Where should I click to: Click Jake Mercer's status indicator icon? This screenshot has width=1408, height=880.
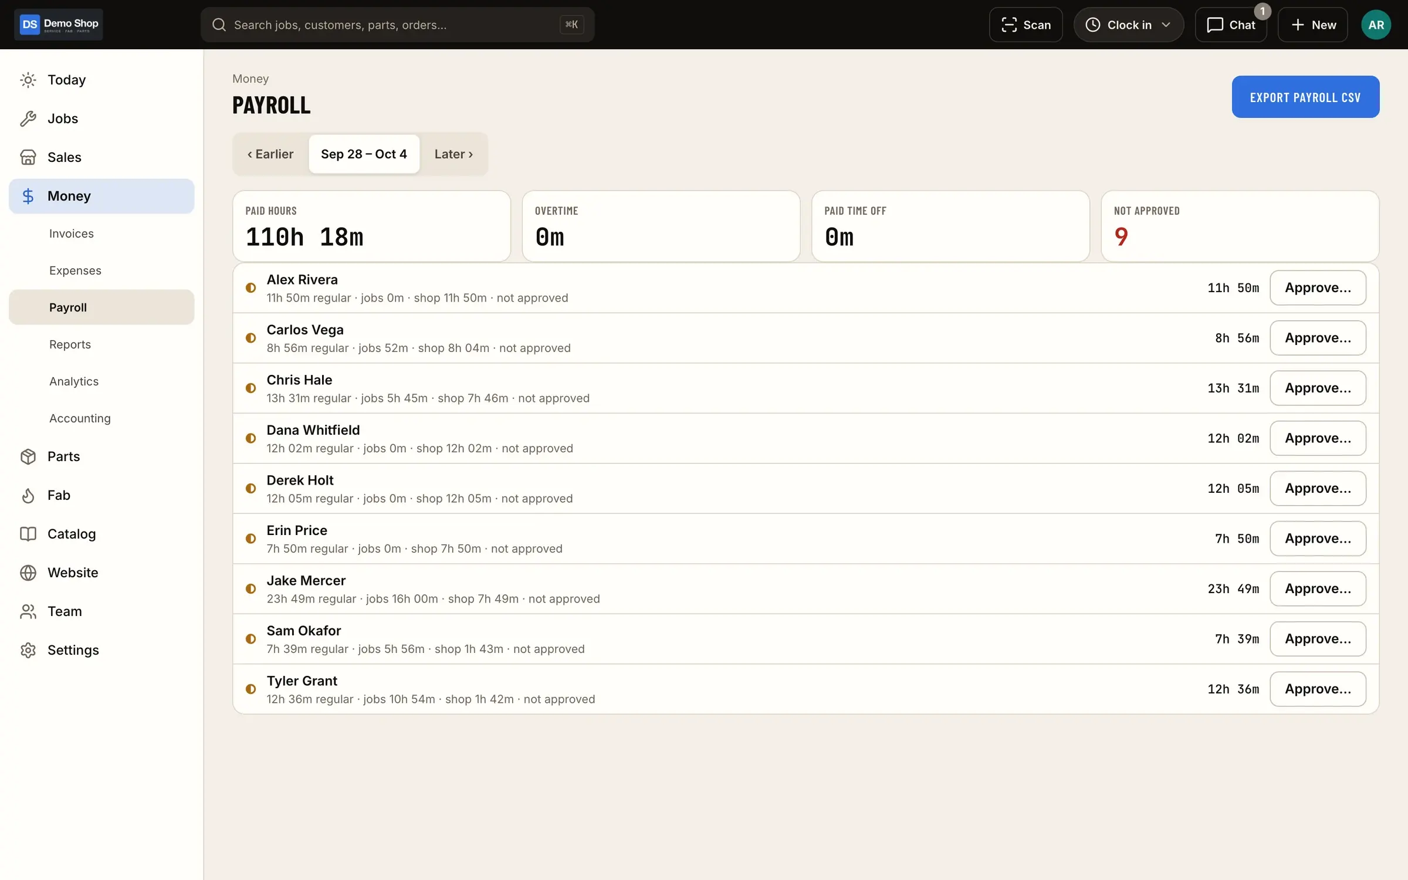251,589
